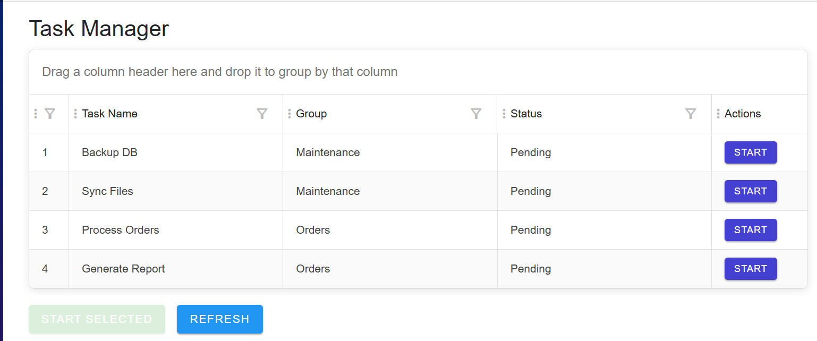Select the Sync Files task name cell

(x=176, y=191)
